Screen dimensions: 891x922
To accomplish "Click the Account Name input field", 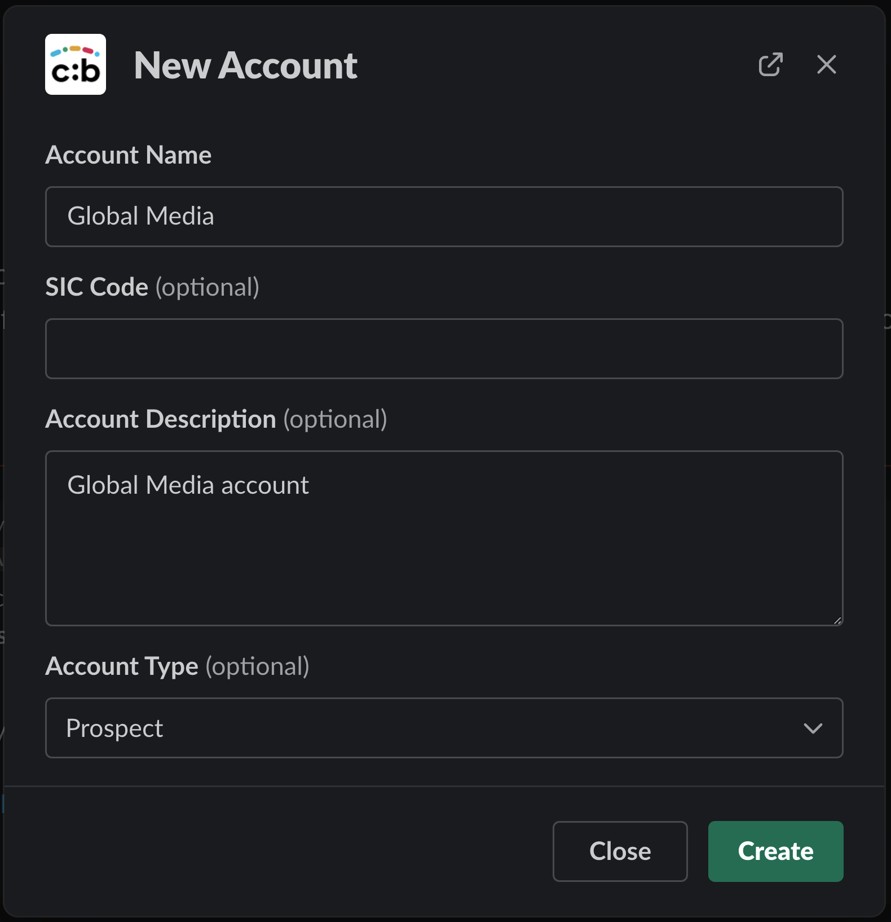I will pos(444,217).
